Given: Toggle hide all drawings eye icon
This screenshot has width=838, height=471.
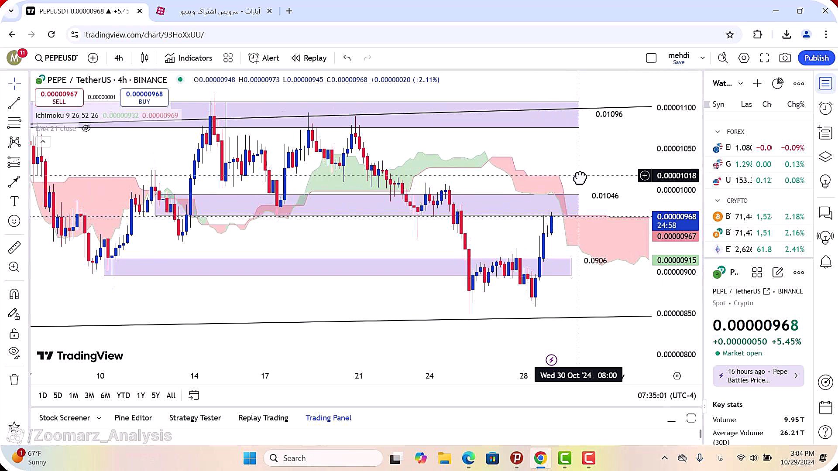Looking at the screenshot, I should pyautogui.click(x=14, y=352).
